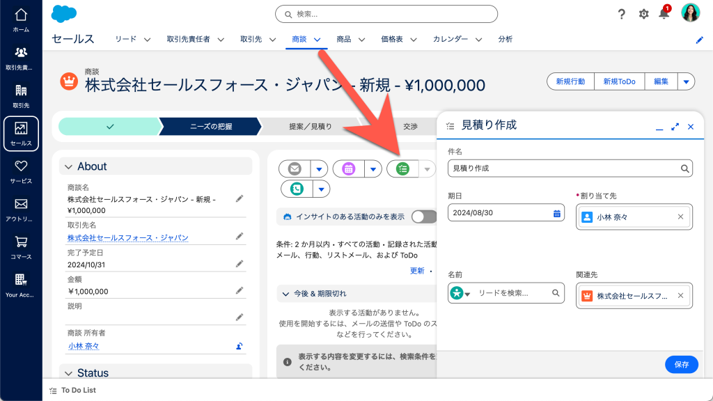Open the email button dropdown arrow
Viewport: 713px width, 401px height.
[319, 169]
